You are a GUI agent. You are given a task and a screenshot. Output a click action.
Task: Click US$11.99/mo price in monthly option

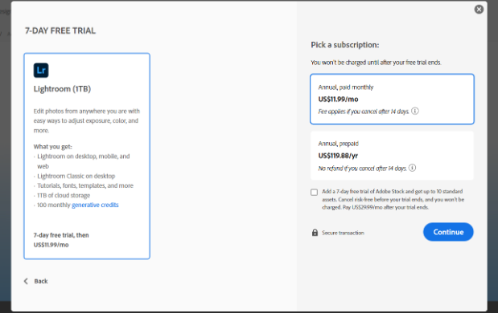[338, 100]
